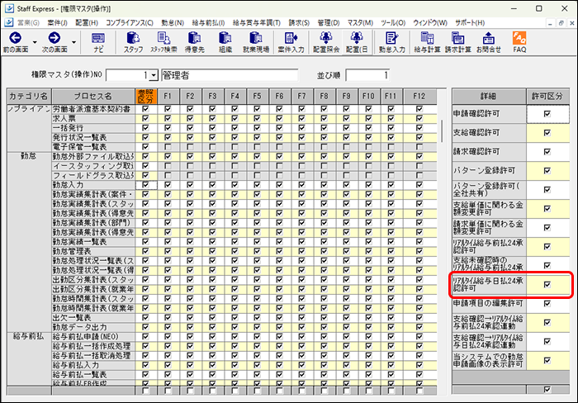Image resolution: width=578 pixels, height=403 pixels.
Task: Click the 管理者 name input field
Action: (230, 75)
